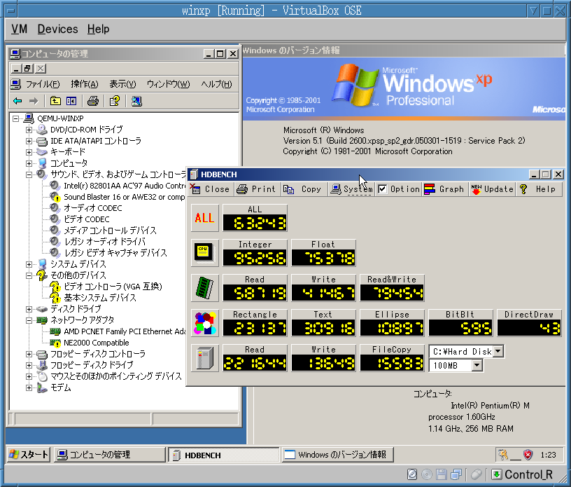The height and width of the screenshot is (487, 571).
Task: Open the 表示(V) menu
Action: 122,84
